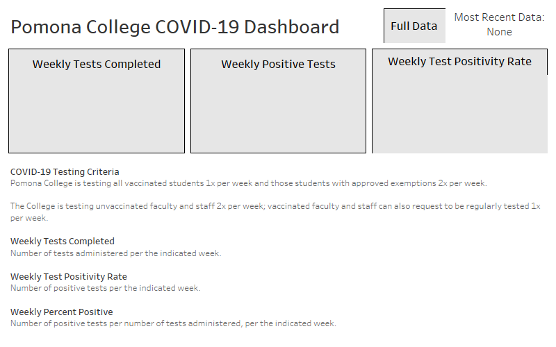Image resolution: width=556 pixels, height=347 pixels.
Task: Click the empty chart area under Weekly Positive Tests
Action: [279, 112]
